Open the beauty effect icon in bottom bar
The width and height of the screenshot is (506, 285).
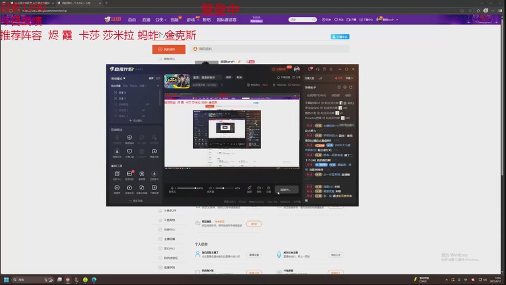coord(249,189)
